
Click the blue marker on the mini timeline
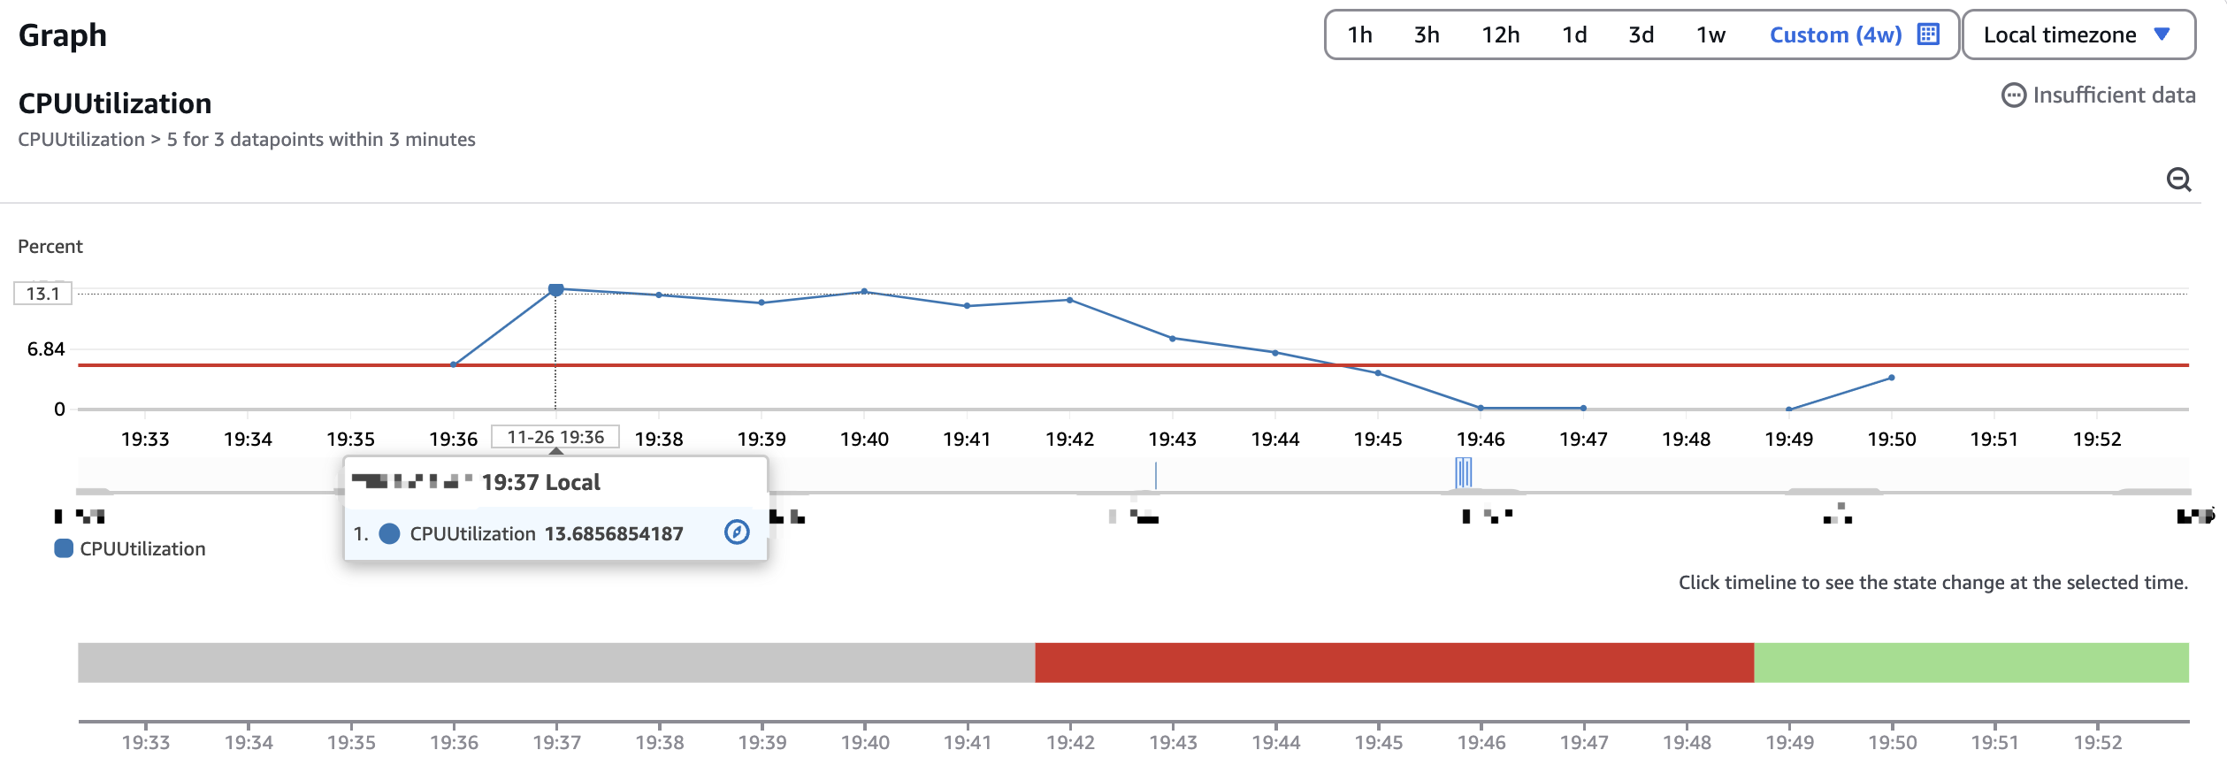click(x=1463, y=472)
